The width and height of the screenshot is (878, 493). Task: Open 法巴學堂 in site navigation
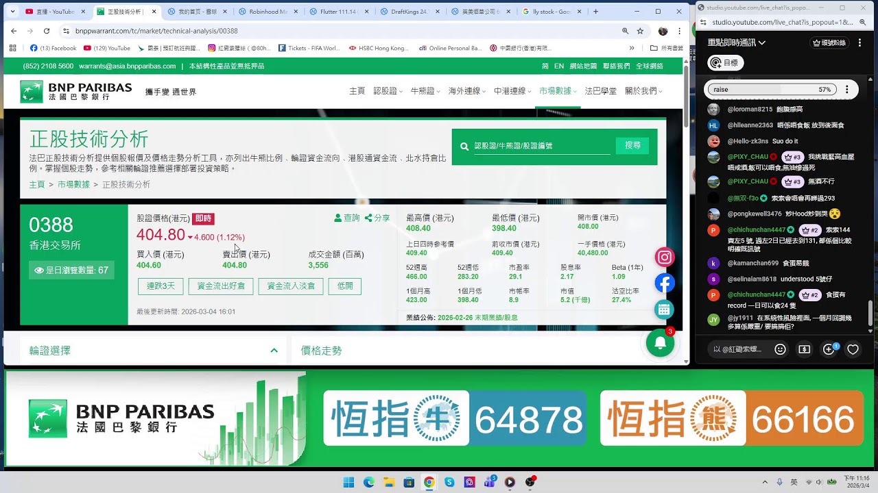(x=600, y=91)
